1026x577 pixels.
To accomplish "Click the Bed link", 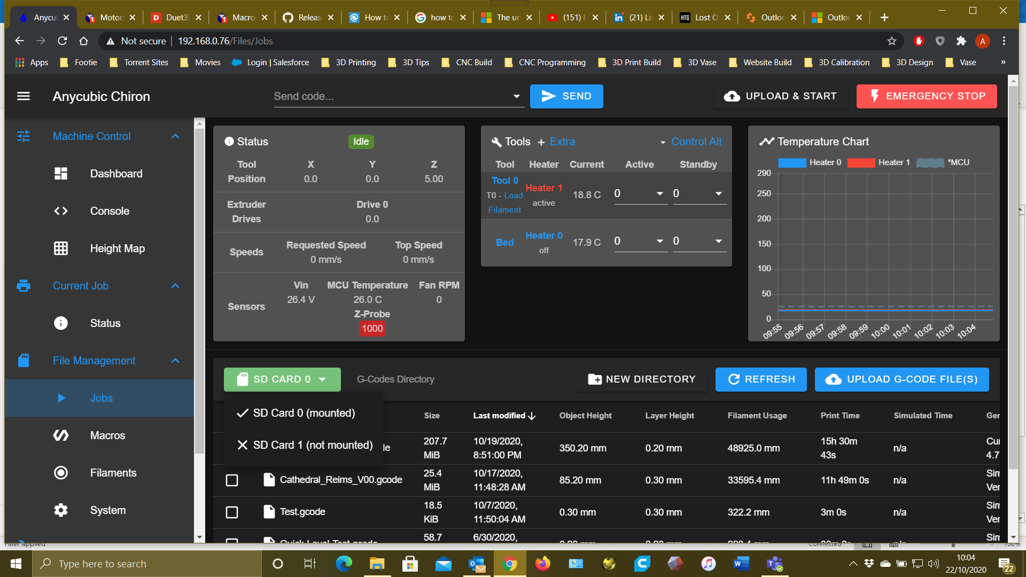I will [504, 243].
